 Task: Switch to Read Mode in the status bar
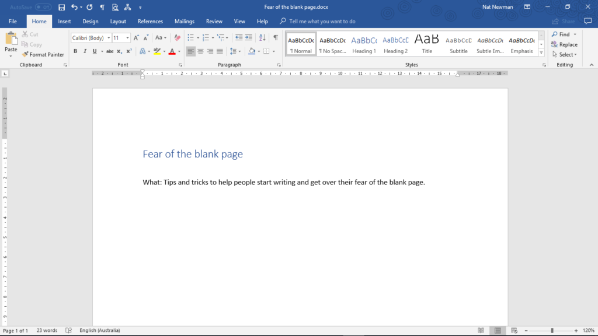tap(480, 330)
